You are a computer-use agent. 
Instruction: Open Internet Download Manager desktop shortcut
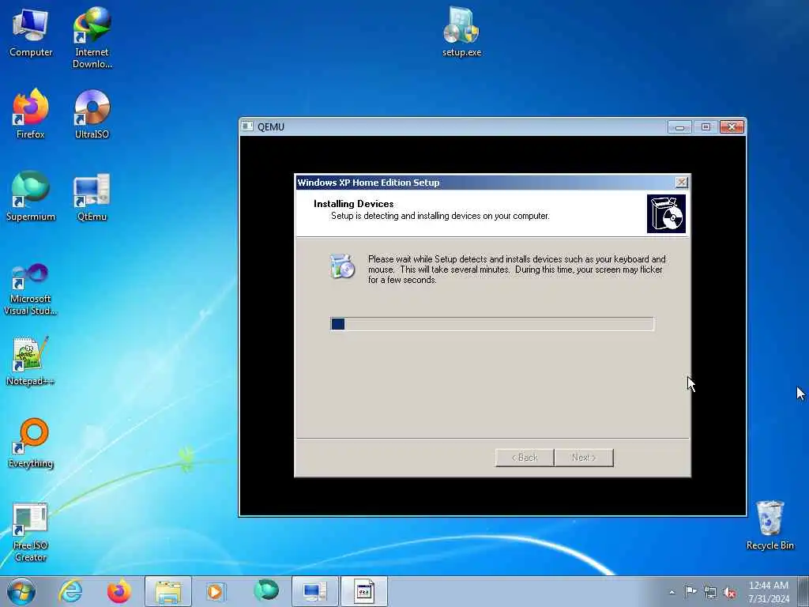point(92,38)
